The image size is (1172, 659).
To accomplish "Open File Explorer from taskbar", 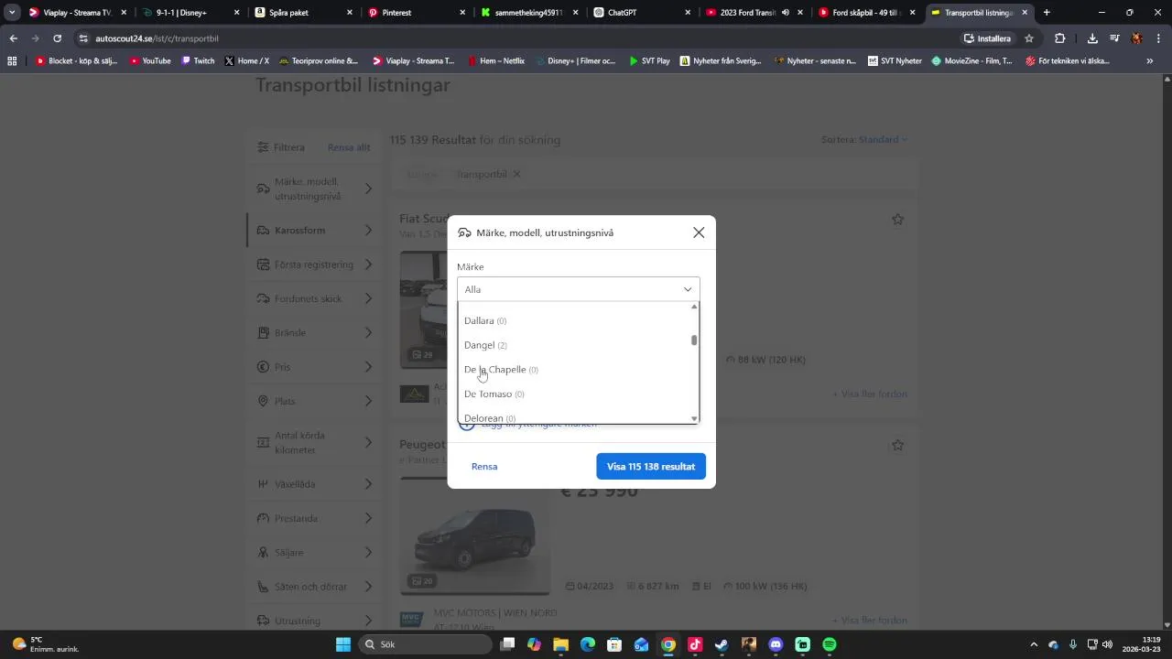I will [560, 644].
